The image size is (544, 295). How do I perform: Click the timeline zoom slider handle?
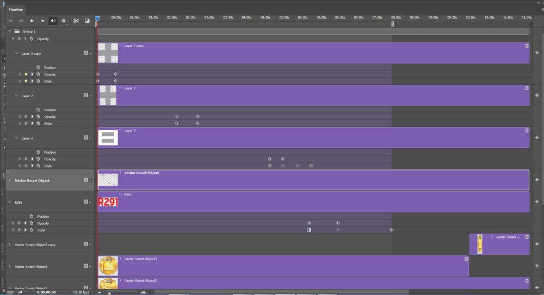pos(109,293)
